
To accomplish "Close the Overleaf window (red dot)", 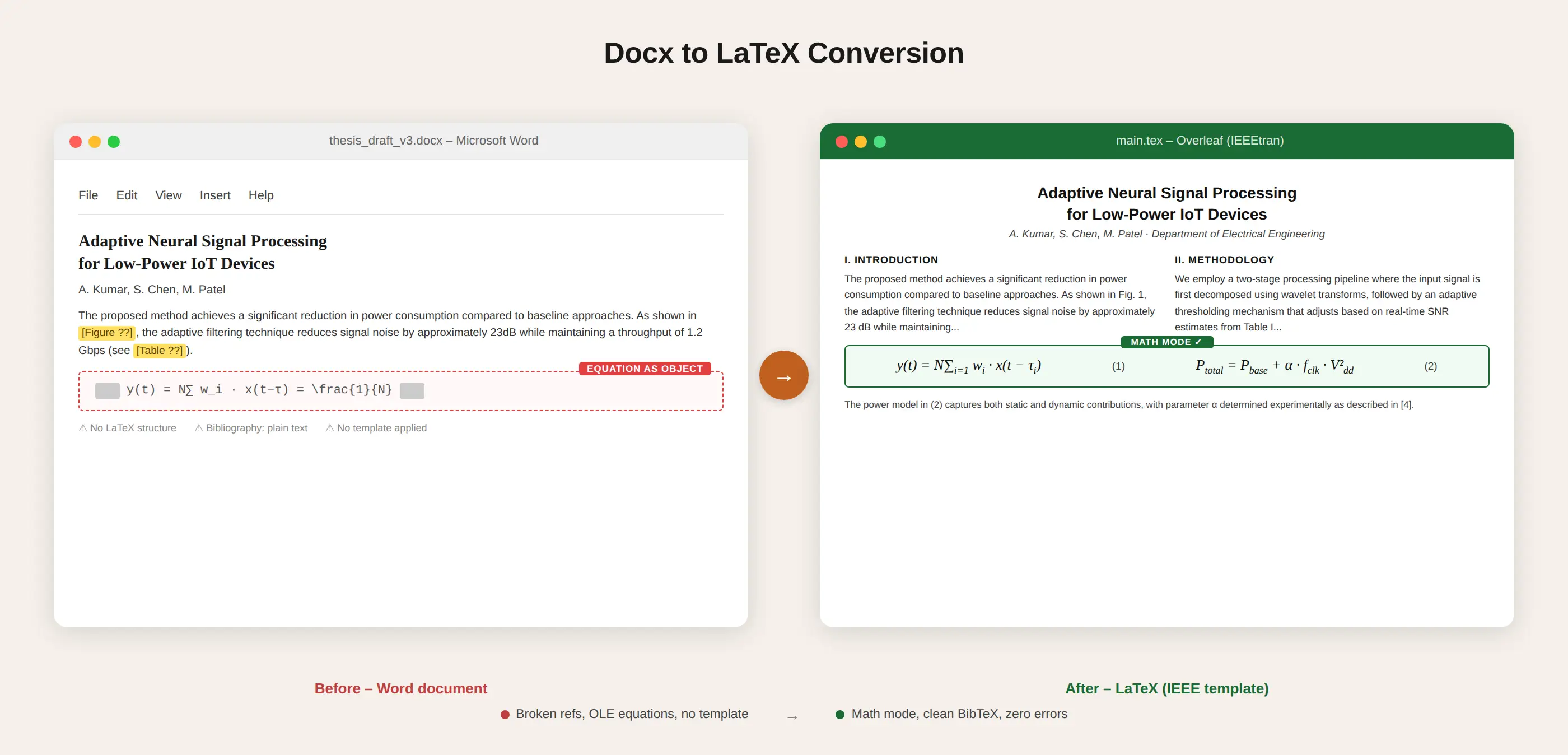I will point(841,141).
